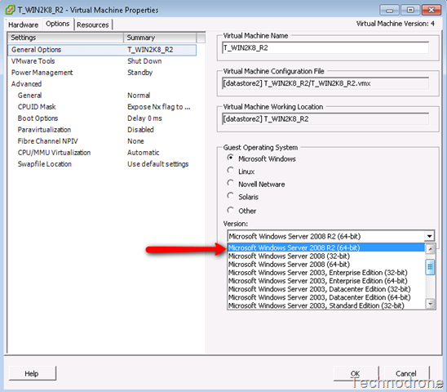The image size is (447, 392).
Task: Minimize the Virtual Machine Properties window
Action: (389, 11)
